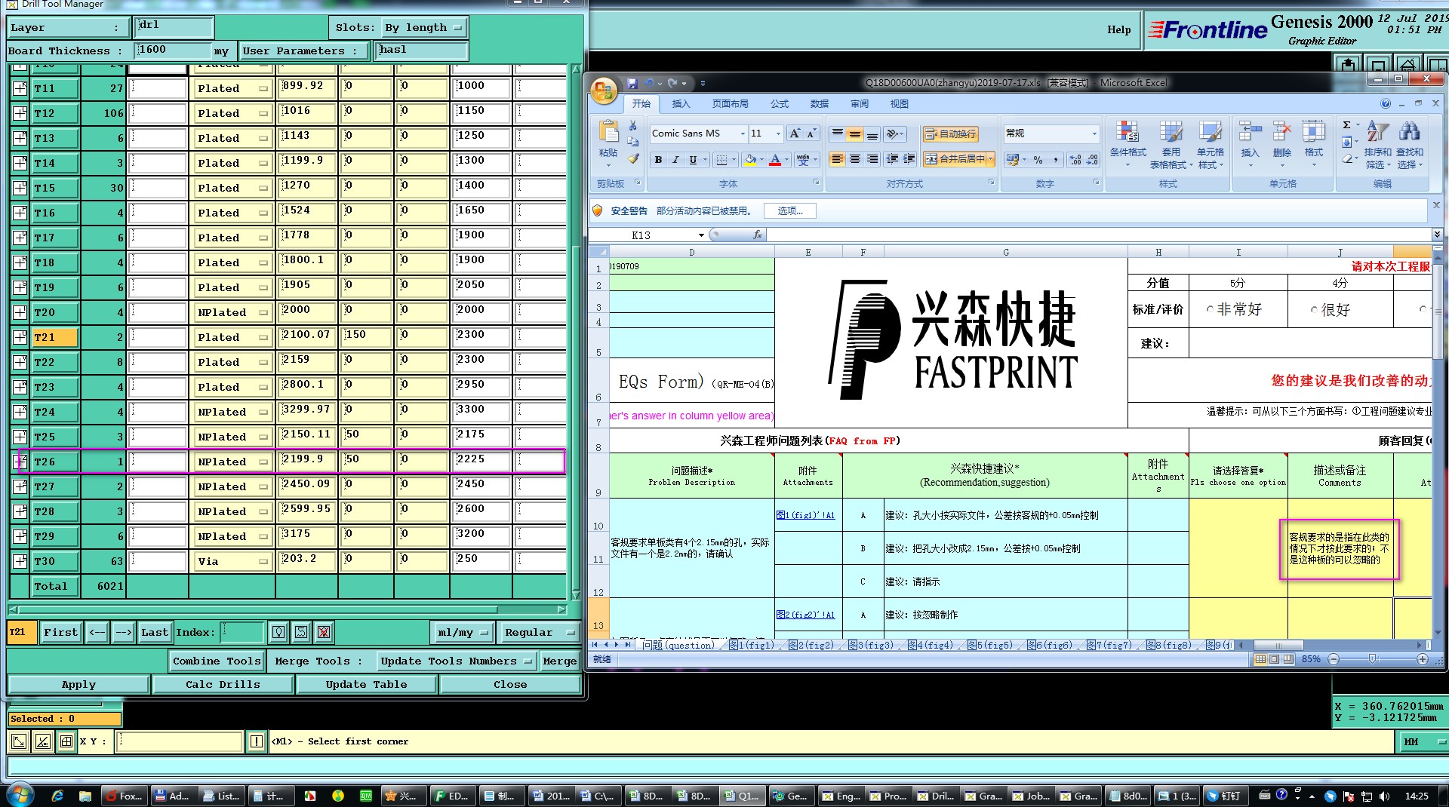
Task: Toggle wrap text 自动换行 button
Action: pos(950,134)
